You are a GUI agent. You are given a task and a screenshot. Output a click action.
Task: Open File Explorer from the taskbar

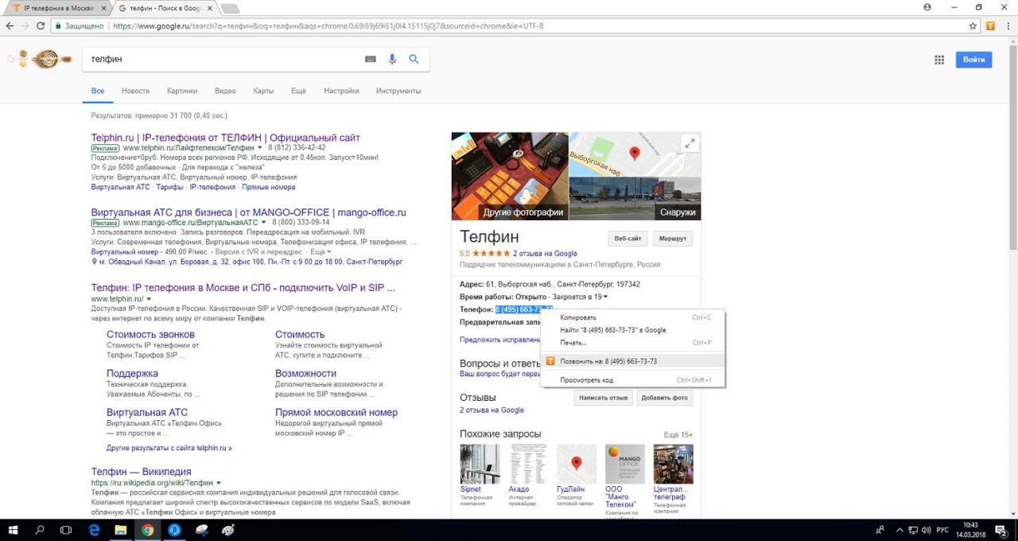[x=121, y=530]
